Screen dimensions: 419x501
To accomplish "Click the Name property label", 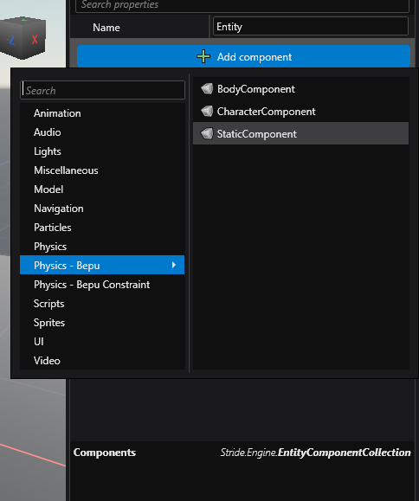I will tap(106, 28).
